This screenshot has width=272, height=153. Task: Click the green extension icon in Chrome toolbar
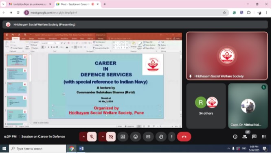235,13
